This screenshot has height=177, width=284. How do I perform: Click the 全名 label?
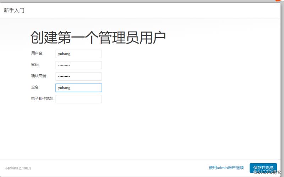(x=35, y=87)
